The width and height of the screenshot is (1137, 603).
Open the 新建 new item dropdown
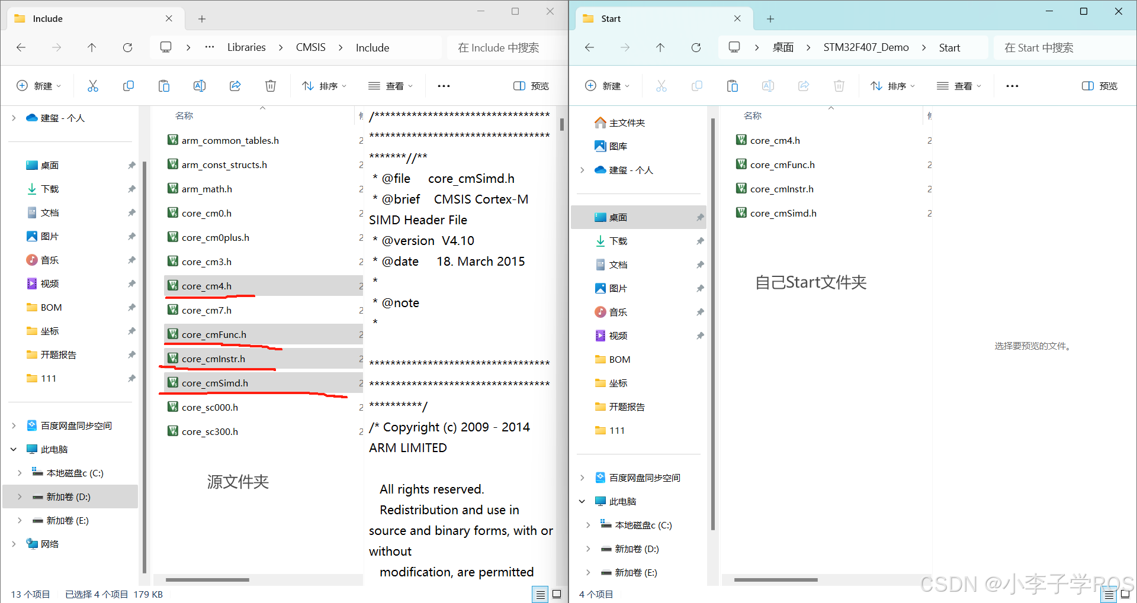[39, 86]
